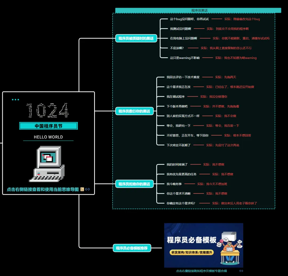
Task: Open the yellow note icon in the root node
Action: [x=82, y=189]
